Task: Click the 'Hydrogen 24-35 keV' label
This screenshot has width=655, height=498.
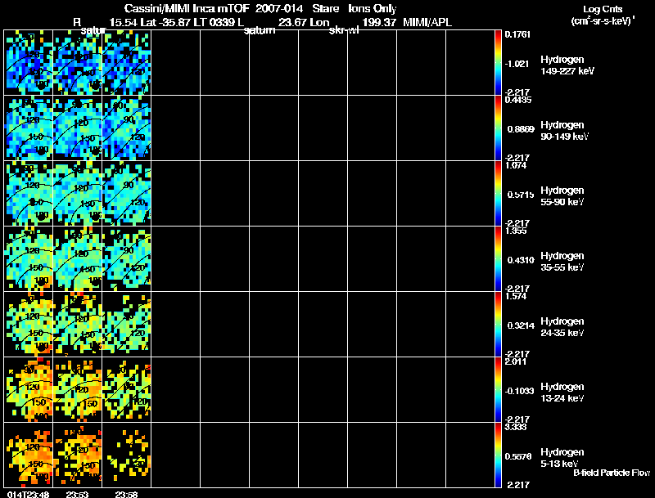Action: tap(562, 327)
